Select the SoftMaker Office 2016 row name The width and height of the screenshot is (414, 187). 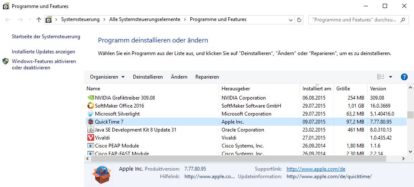coord(119,106)
